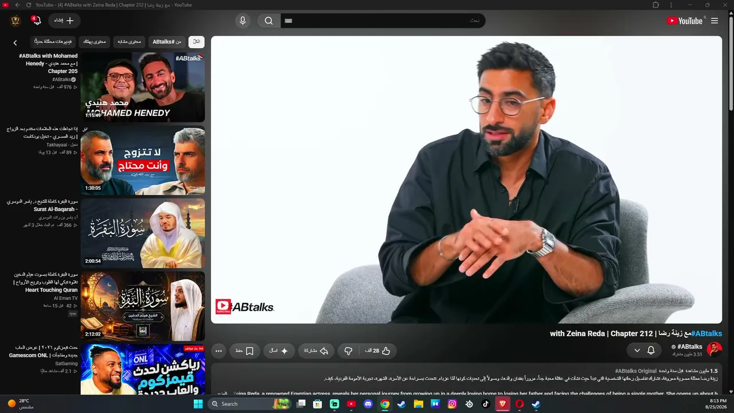Go back in browser
This screenshot has width=734, height=413.
pyautogui.click(x=17, y=5)
